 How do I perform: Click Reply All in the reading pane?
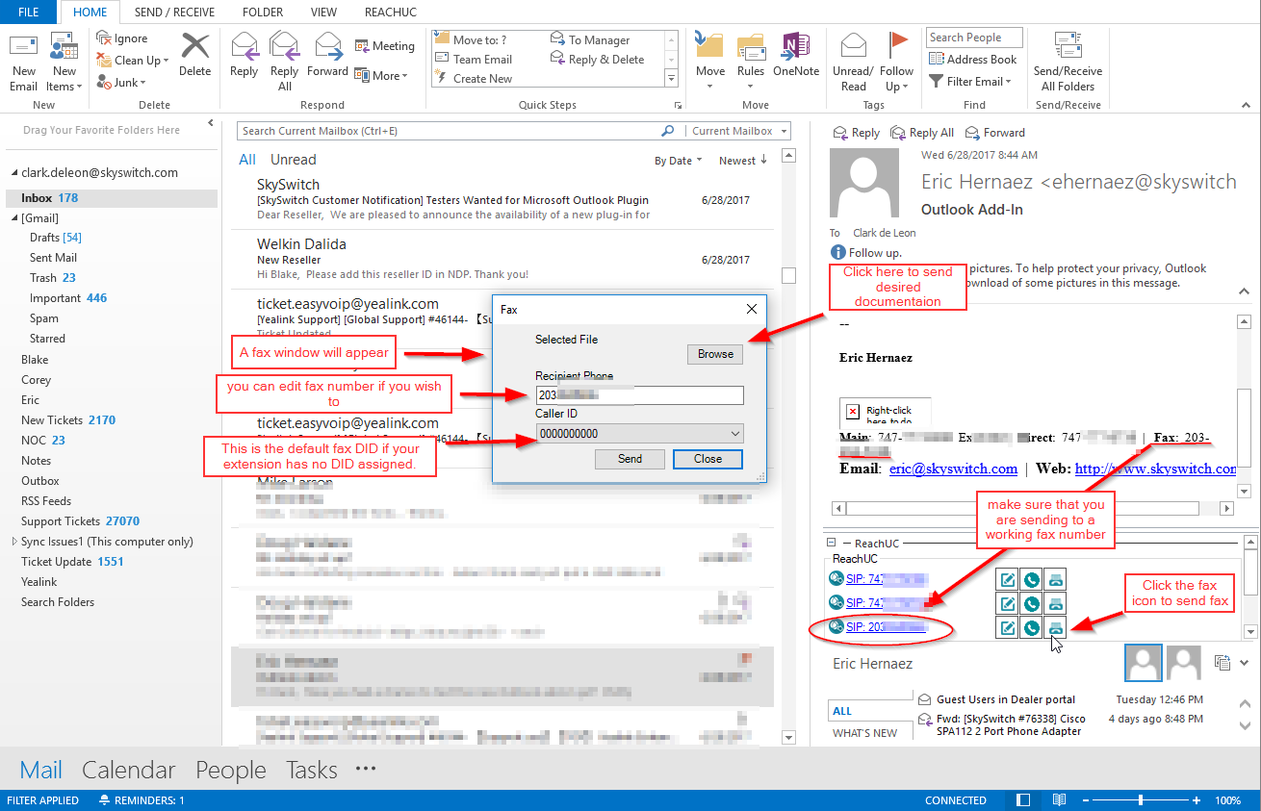tap(922, 133)
